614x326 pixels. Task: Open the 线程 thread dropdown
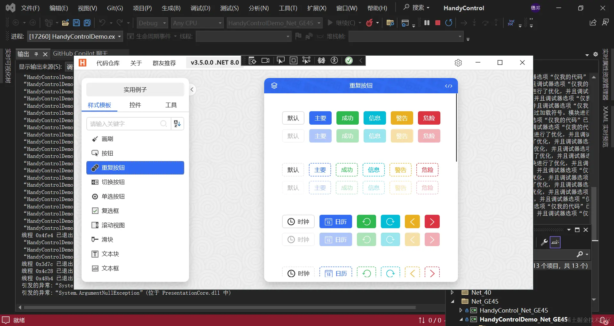244,36
